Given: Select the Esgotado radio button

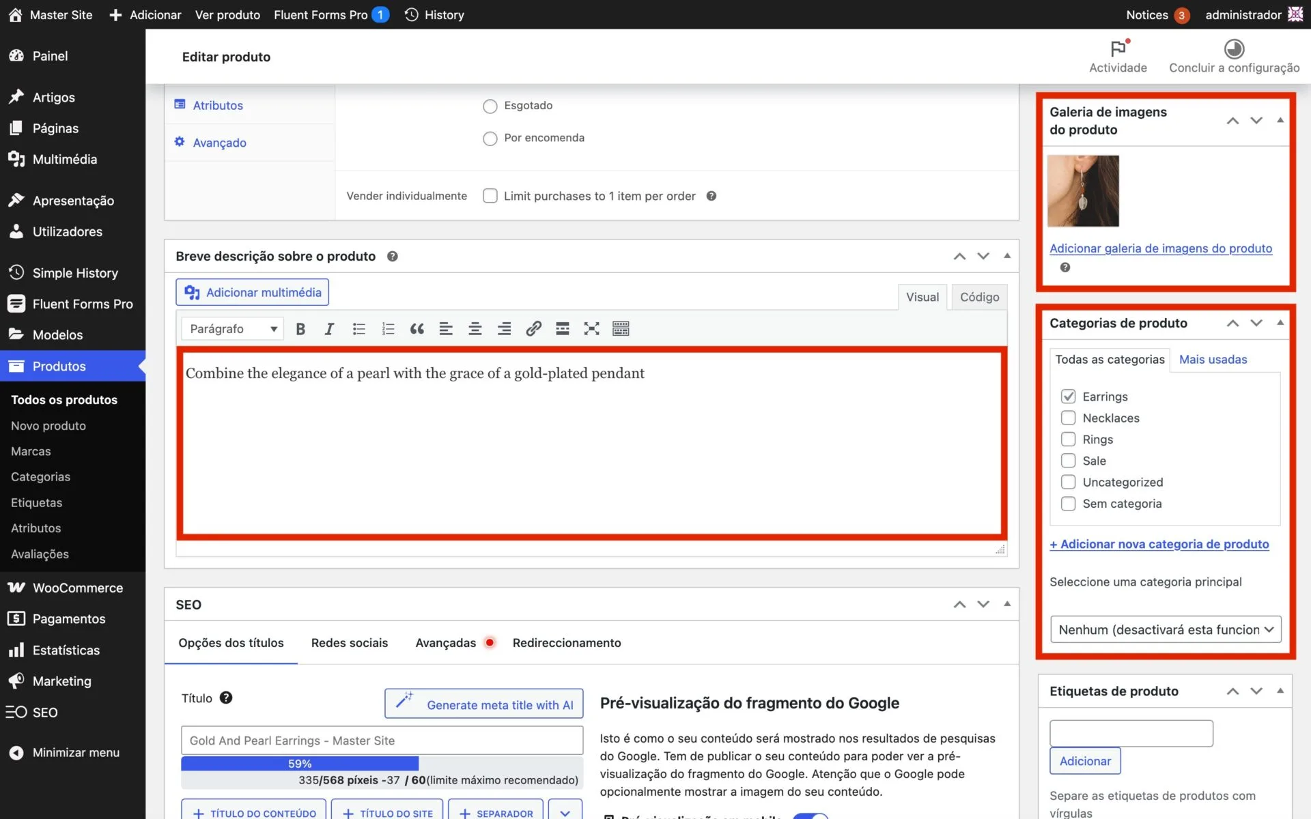Looking at the screenshot, I should point(490,106).
